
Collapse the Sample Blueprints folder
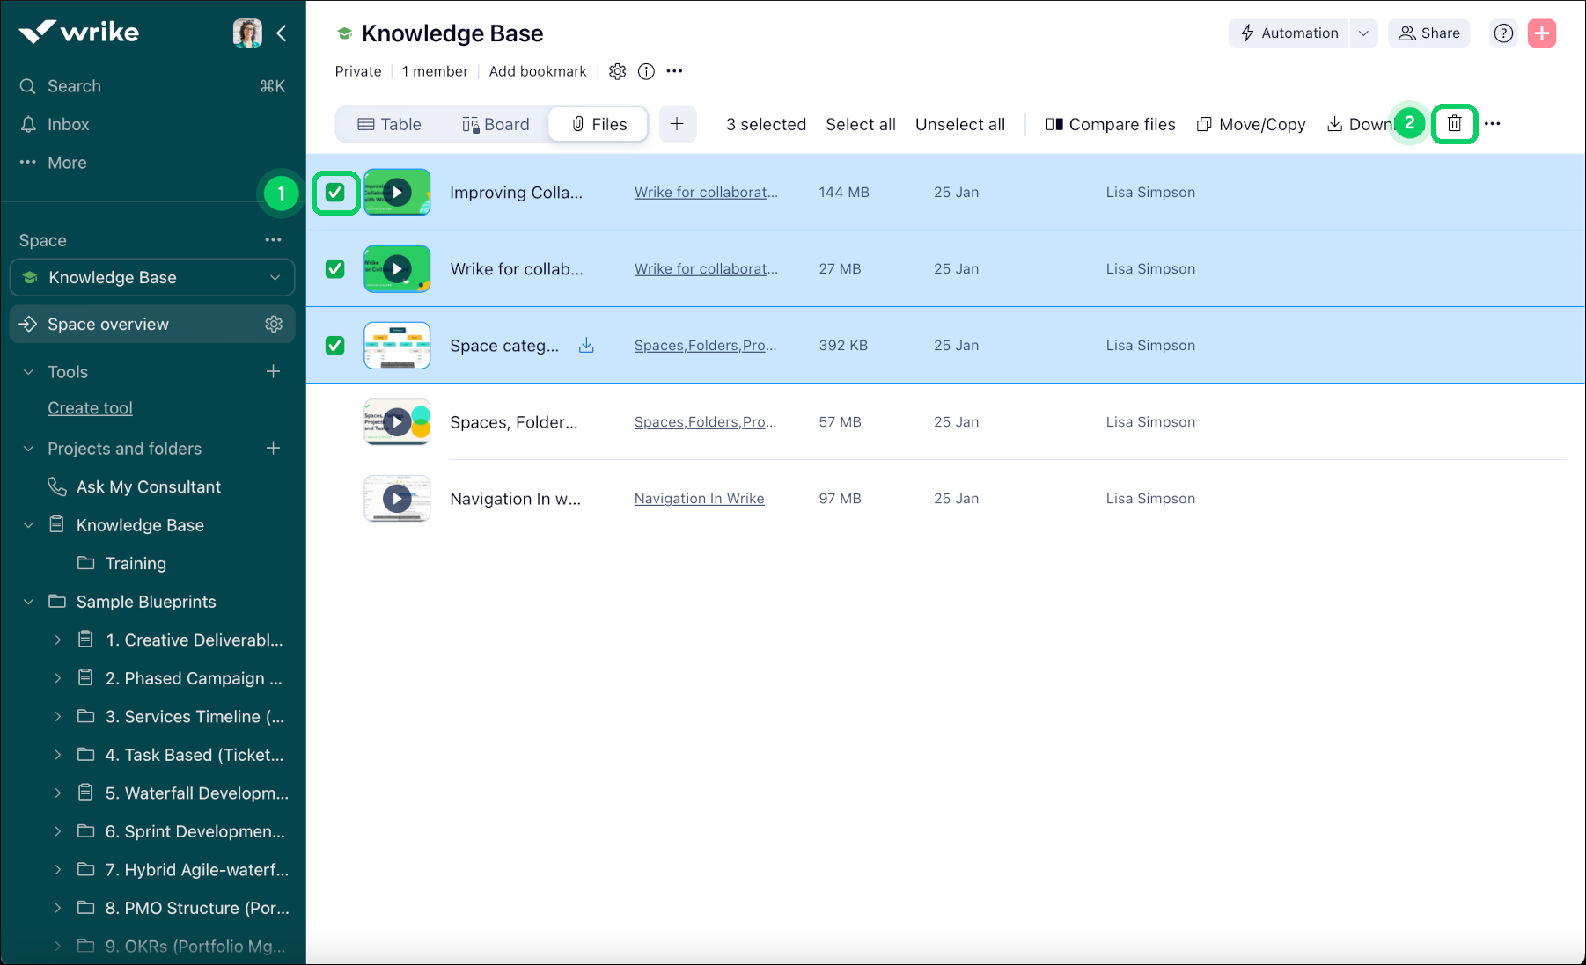29,602
